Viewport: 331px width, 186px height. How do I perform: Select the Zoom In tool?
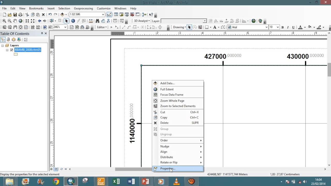click(4, 21)
